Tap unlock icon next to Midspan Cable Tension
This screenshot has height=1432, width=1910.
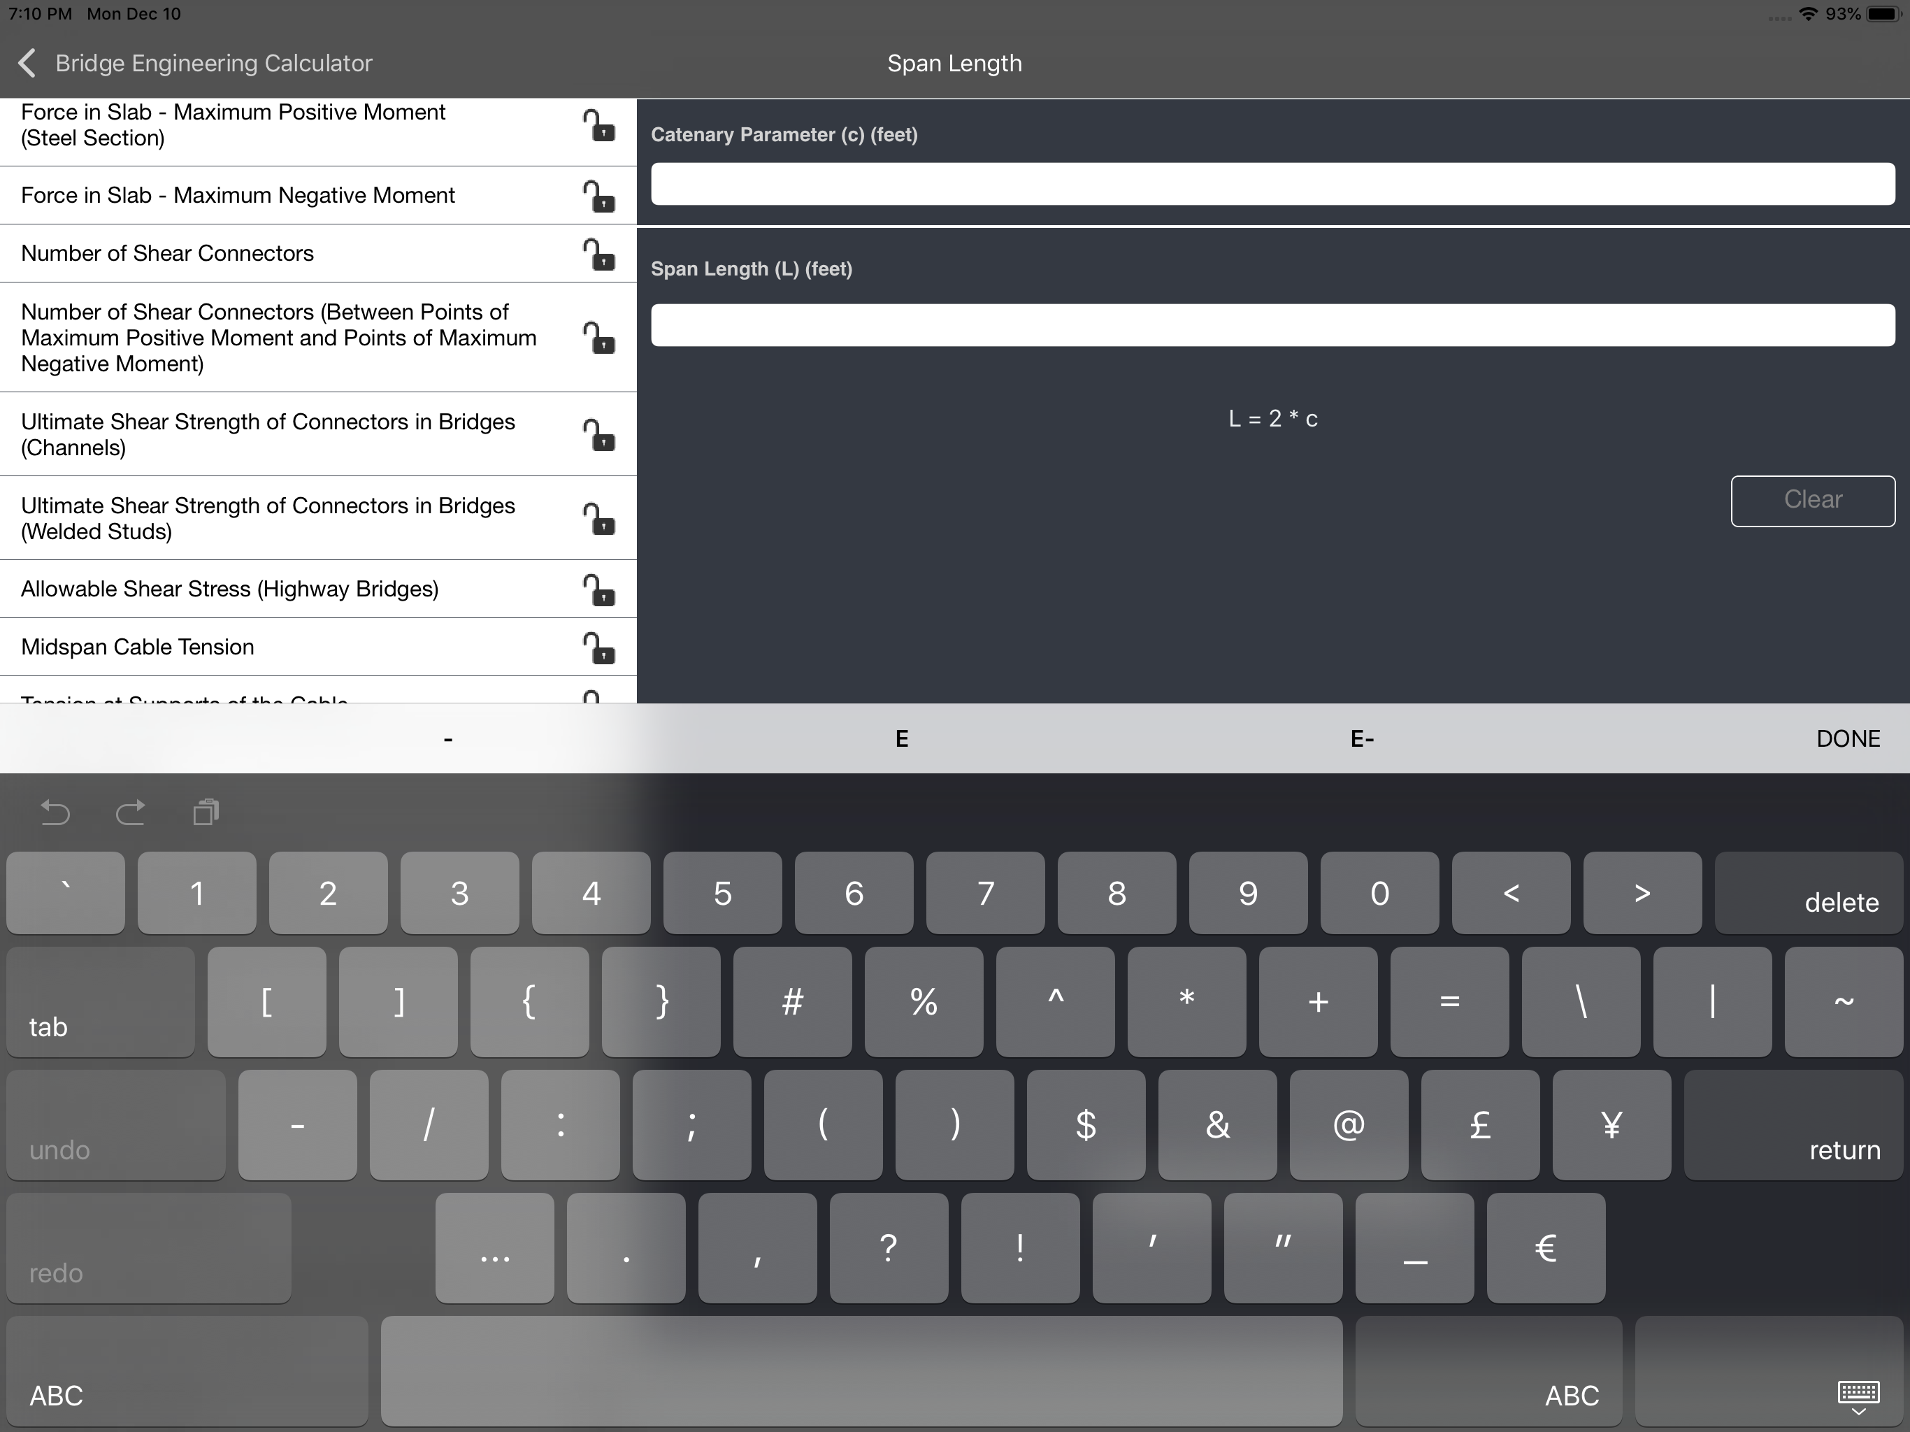click(x=598, y=647)
